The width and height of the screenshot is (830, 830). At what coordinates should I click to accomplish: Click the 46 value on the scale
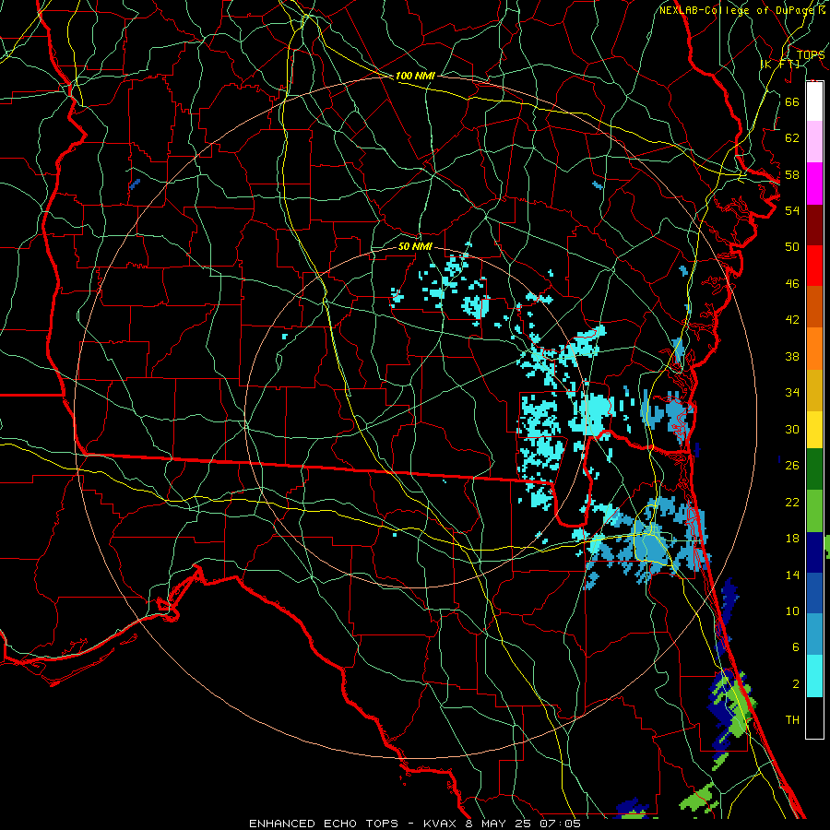coord(792,283)
